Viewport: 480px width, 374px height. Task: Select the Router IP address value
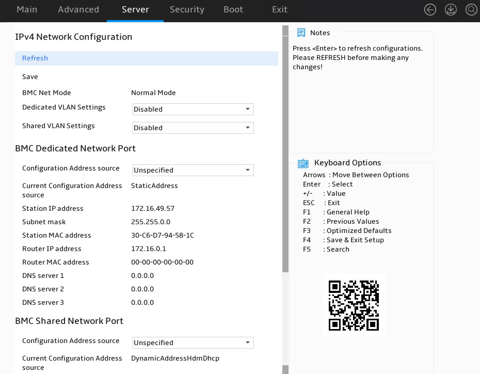coord(149,248)
